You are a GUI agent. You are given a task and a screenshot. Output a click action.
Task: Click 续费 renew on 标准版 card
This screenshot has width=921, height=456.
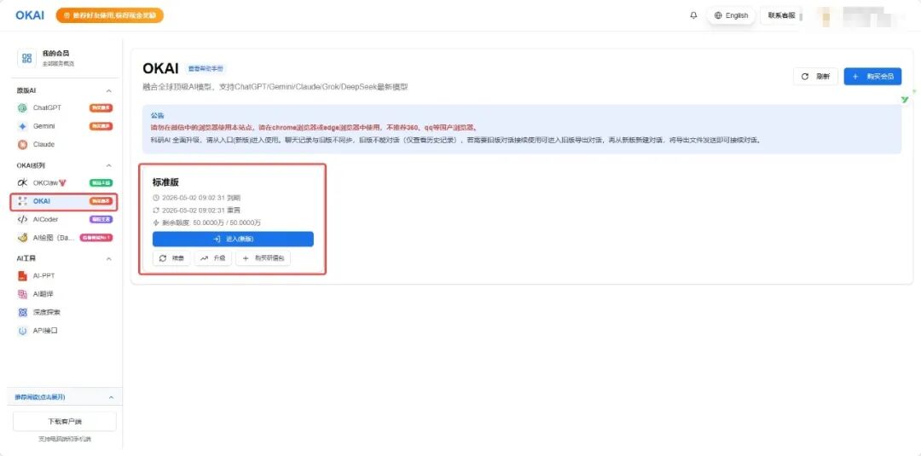click(x=171, y=258)
